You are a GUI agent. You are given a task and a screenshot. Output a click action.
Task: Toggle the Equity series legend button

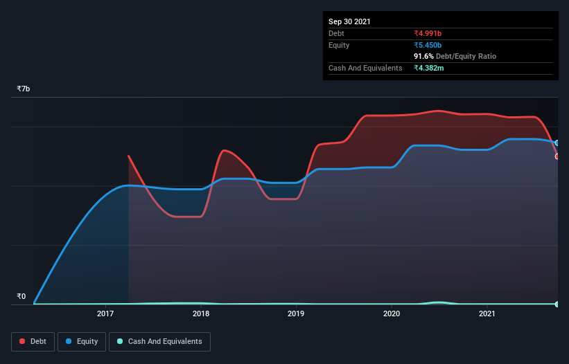coord(82,342)
